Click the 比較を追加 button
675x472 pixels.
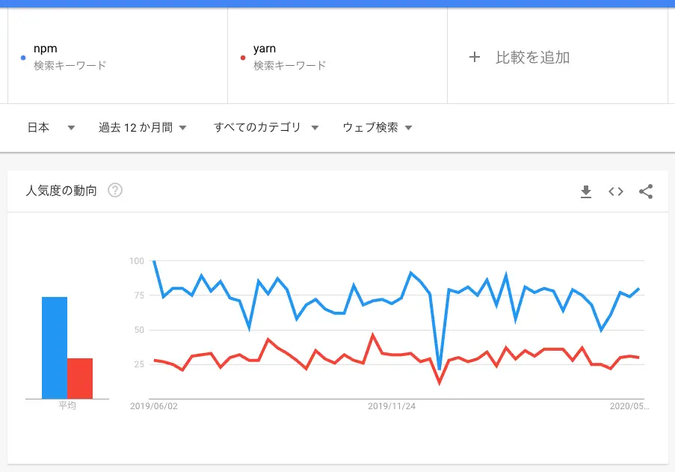(x=532, y=58)
